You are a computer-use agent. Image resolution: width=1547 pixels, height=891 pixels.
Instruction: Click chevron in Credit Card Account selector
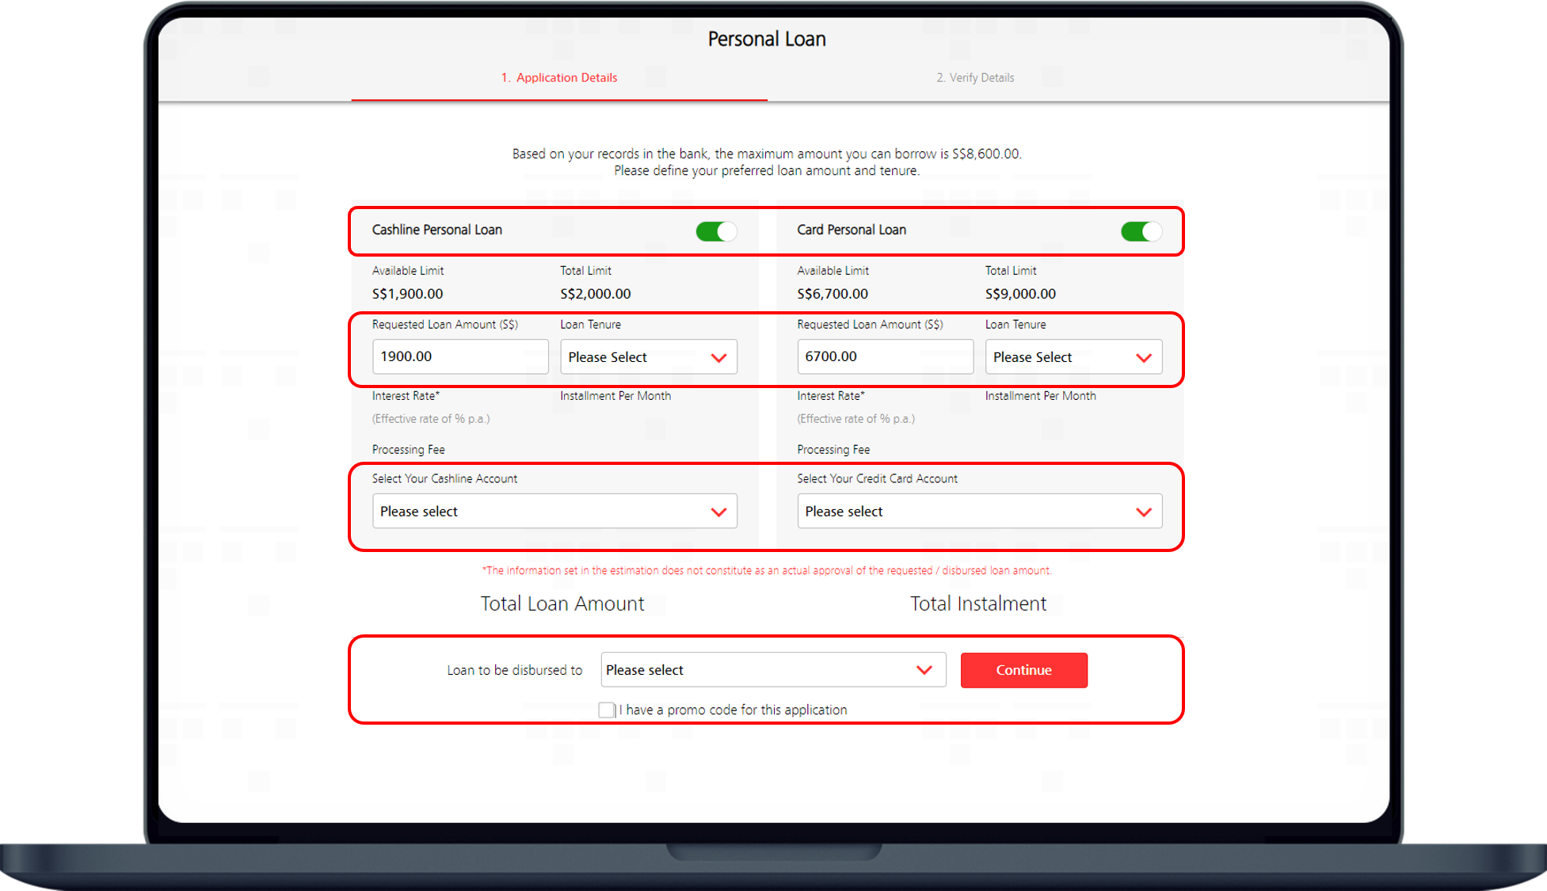[1143, 512]
